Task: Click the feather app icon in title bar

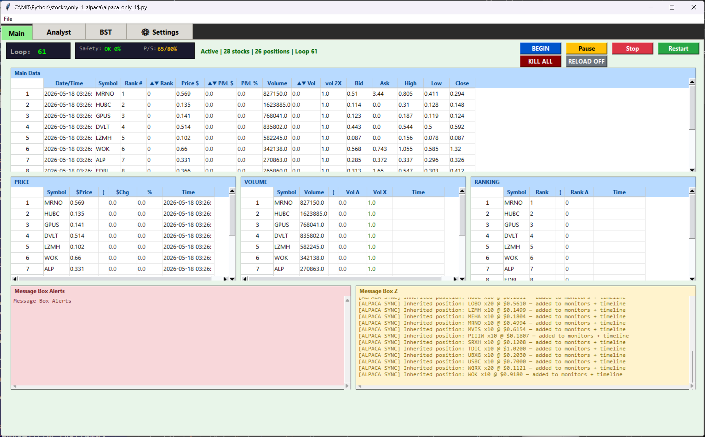Action: click(x=8, y=7)
